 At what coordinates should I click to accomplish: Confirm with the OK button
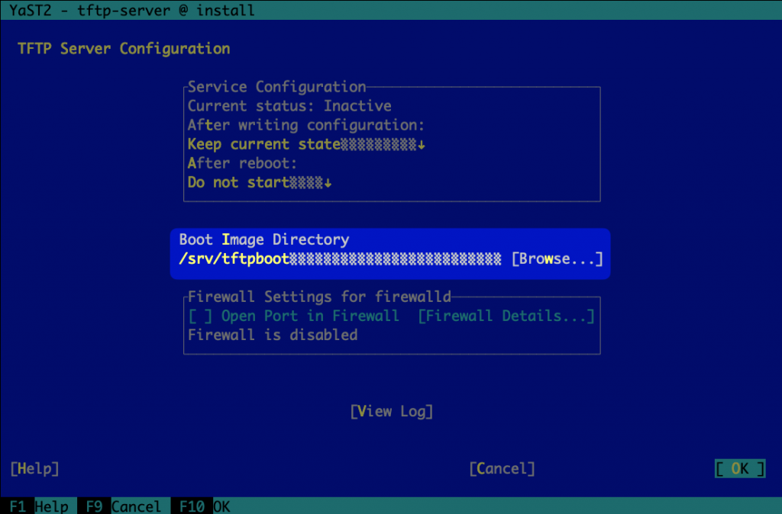coord(739,468)
